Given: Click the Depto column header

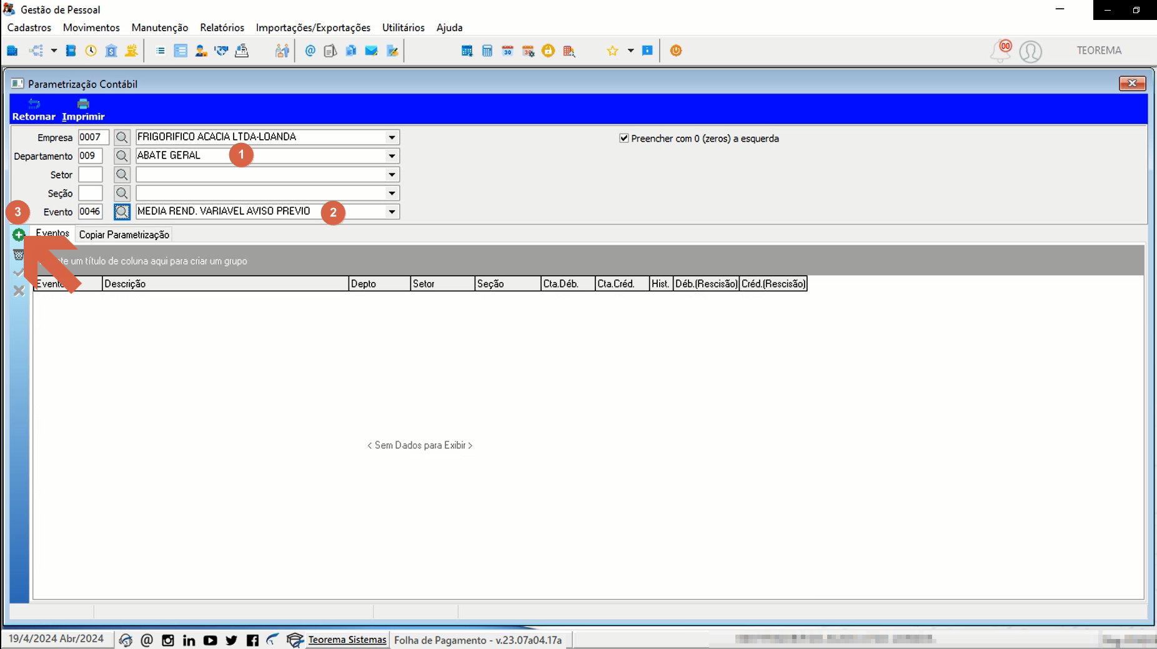Looking at the screenshot, I should click(379, 284).
